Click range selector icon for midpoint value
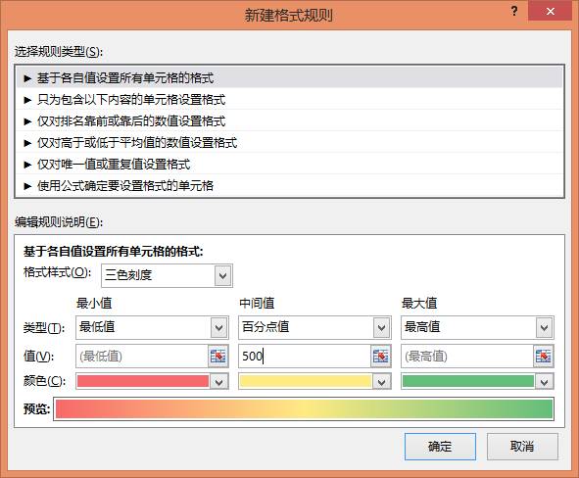Viewport: 579px width, 478px height. [381, 357]
